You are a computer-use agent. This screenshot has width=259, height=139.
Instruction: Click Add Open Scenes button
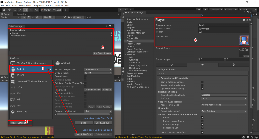point(102,53)
